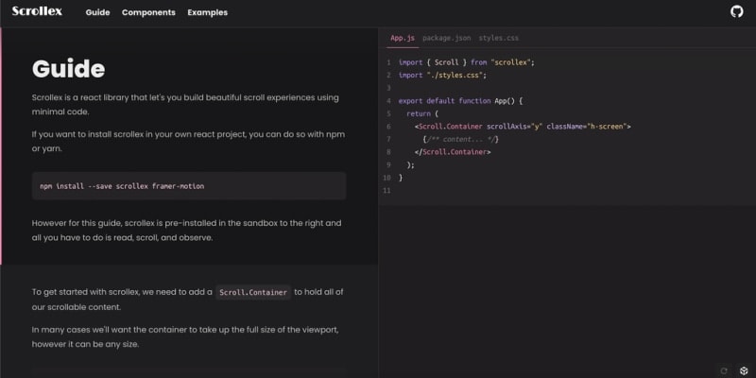The height and width of the screenshot is (378, 756).
Task: Click the export default function App line
Action: pos(460,100)
